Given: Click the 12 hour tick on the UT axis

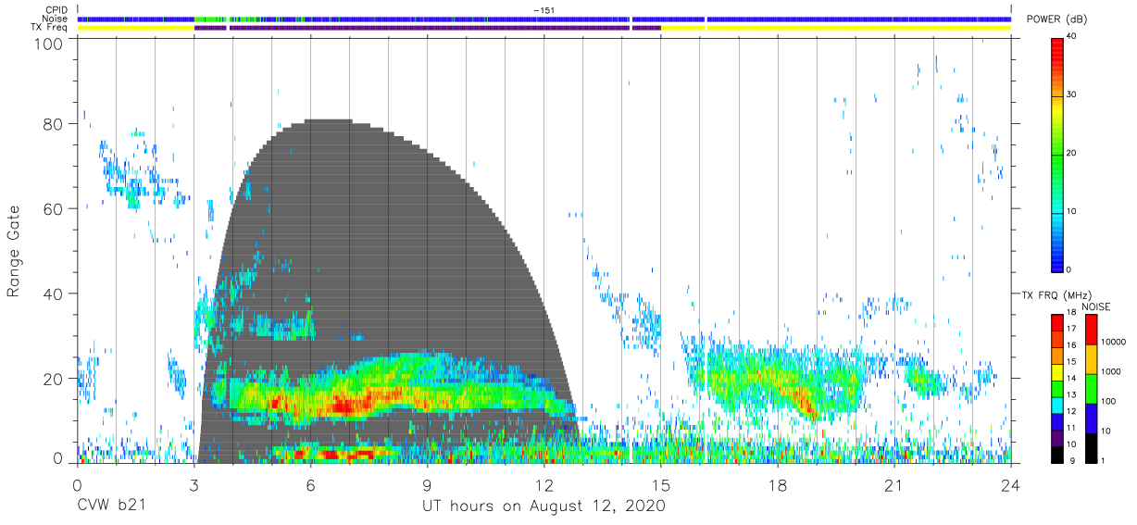Looking at the screenshot, I should click(544, 485).
